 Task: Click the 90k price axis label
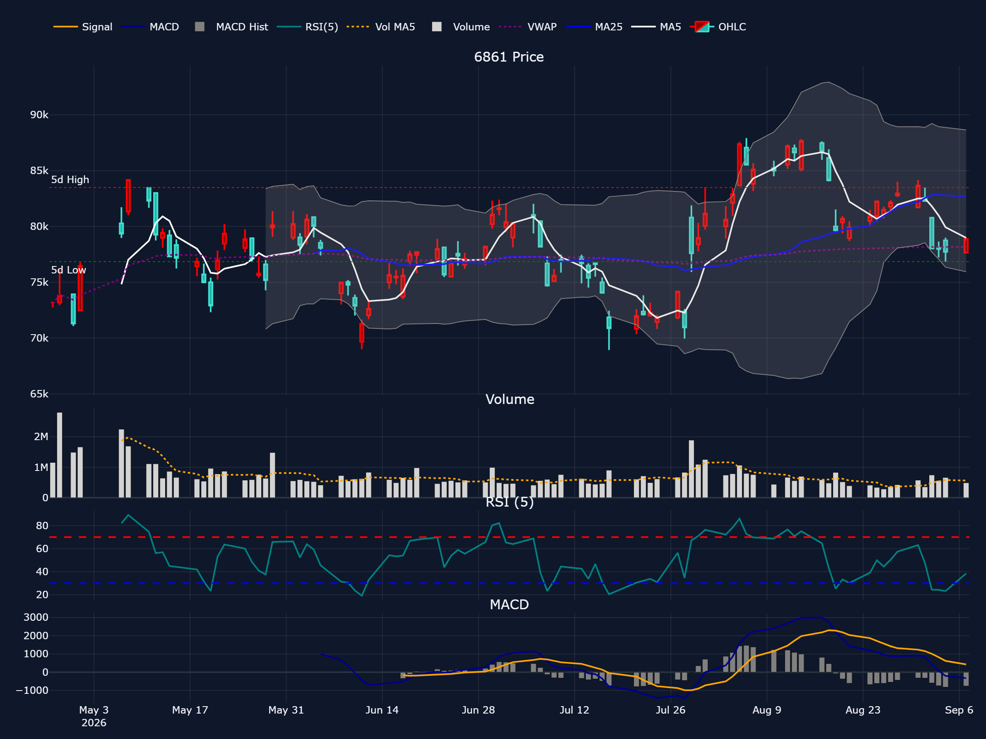pos(39,115)
